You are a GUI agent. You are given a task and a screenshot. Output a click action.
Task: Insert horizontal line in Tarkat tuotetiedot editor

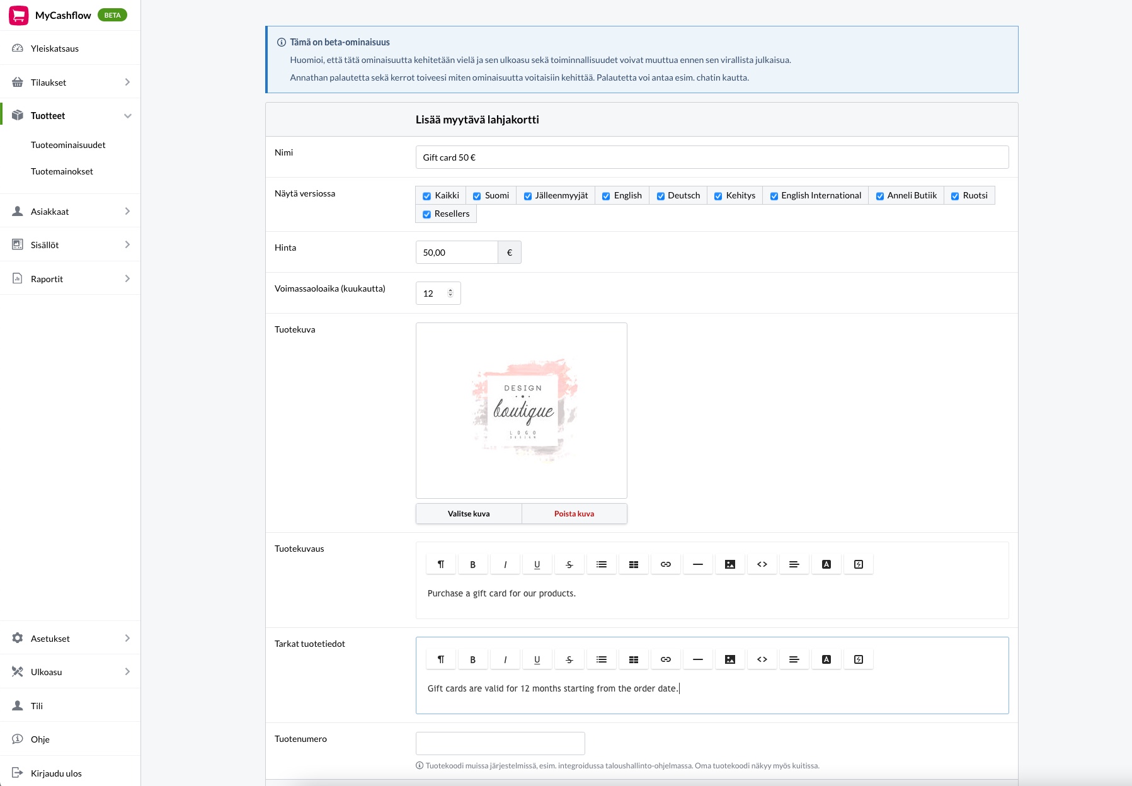click(x=698, y=659)
